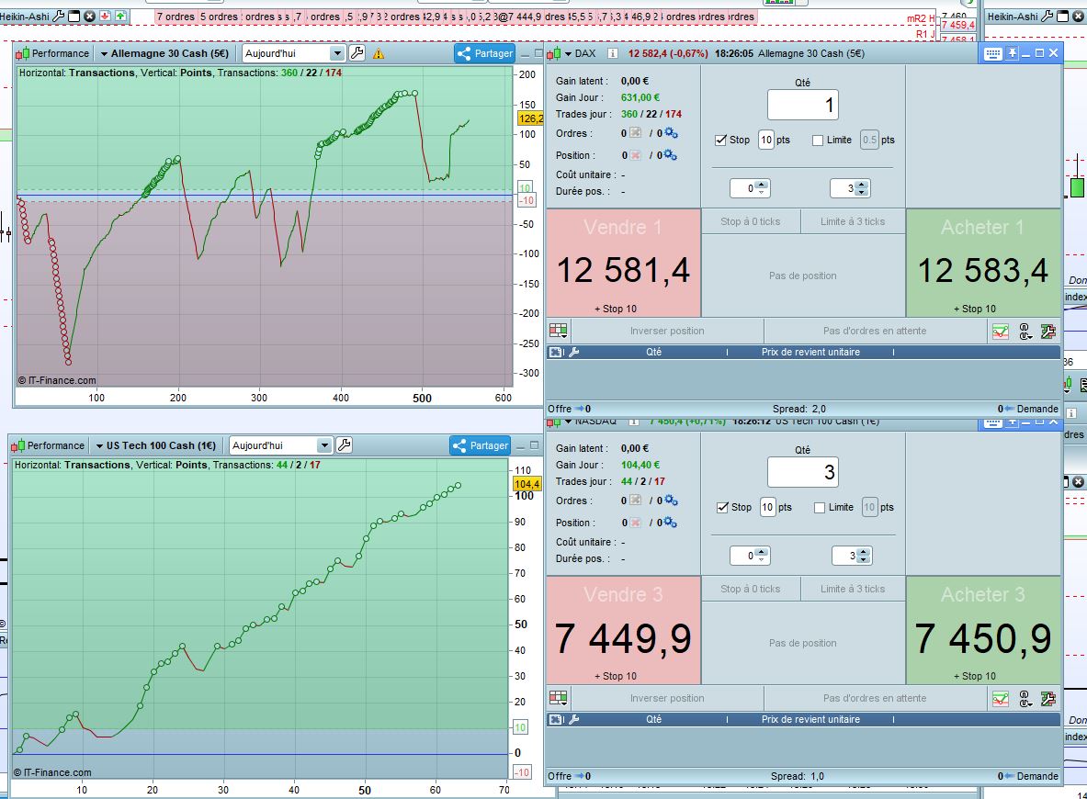
Task: Click chart line icon in DAX order panel
Action: [1001, 332]
